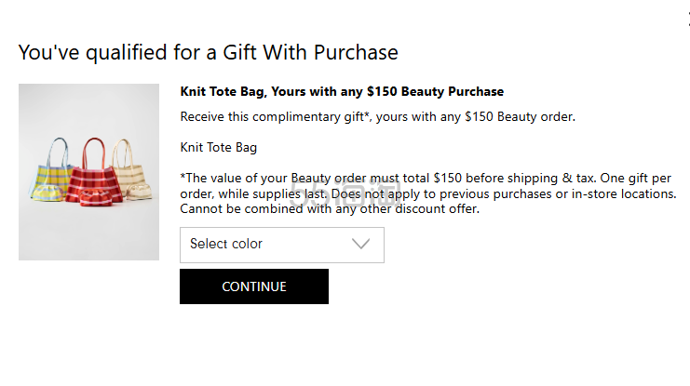690x386 pixels.
Task: Click the "Cannot be combined" disclaimer line
Action: (329, 209)
